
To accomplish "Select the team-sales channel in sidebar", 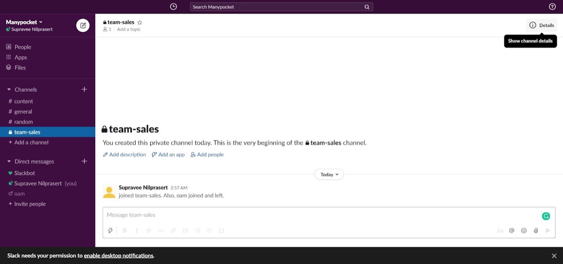I will click(47, 132).
